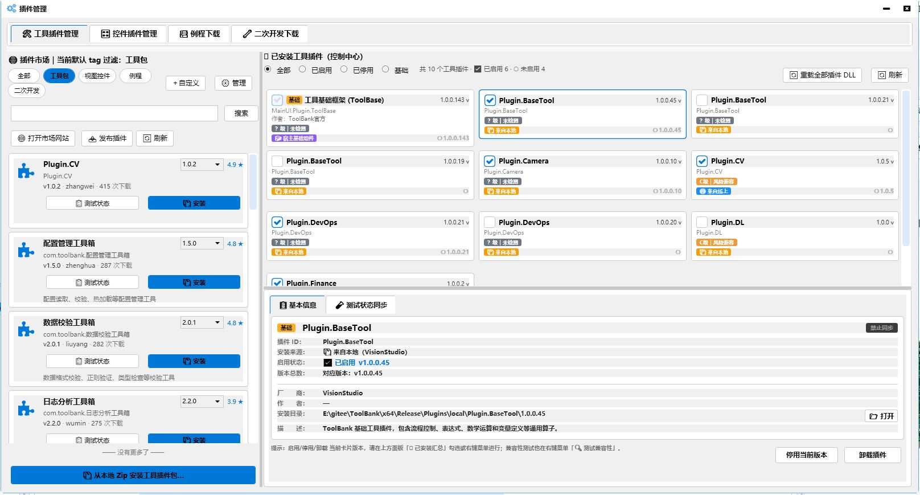Select the 已启用 radio button filter
This screenshot has width=920, height=495.
(x=302, y=69)
